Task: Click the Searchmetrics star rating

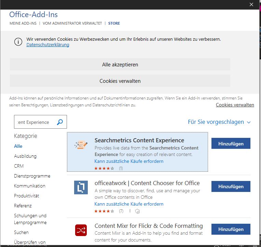Action: tap(104, 168)
